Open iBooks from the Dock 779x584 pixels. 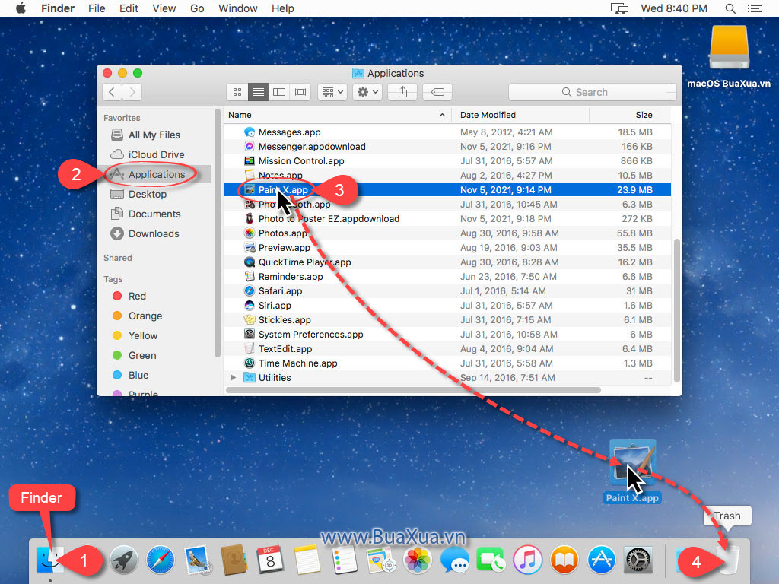click(564, 560)
